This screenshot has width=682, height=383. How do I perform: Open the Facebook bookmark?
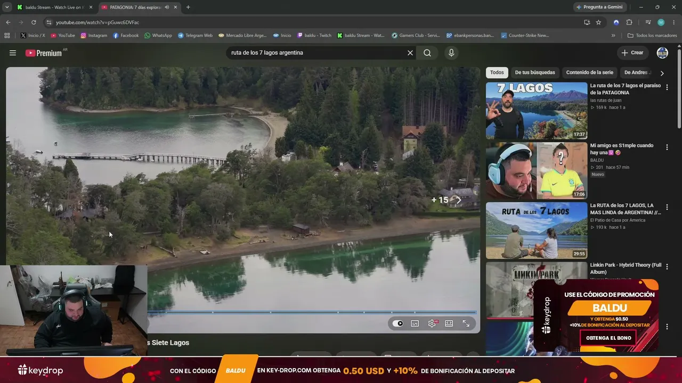click(x=126, y=36)
